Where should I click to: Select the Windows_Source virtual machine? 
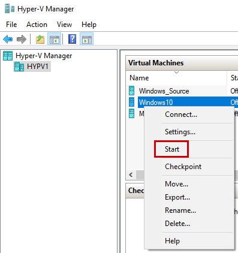point(164,91)
